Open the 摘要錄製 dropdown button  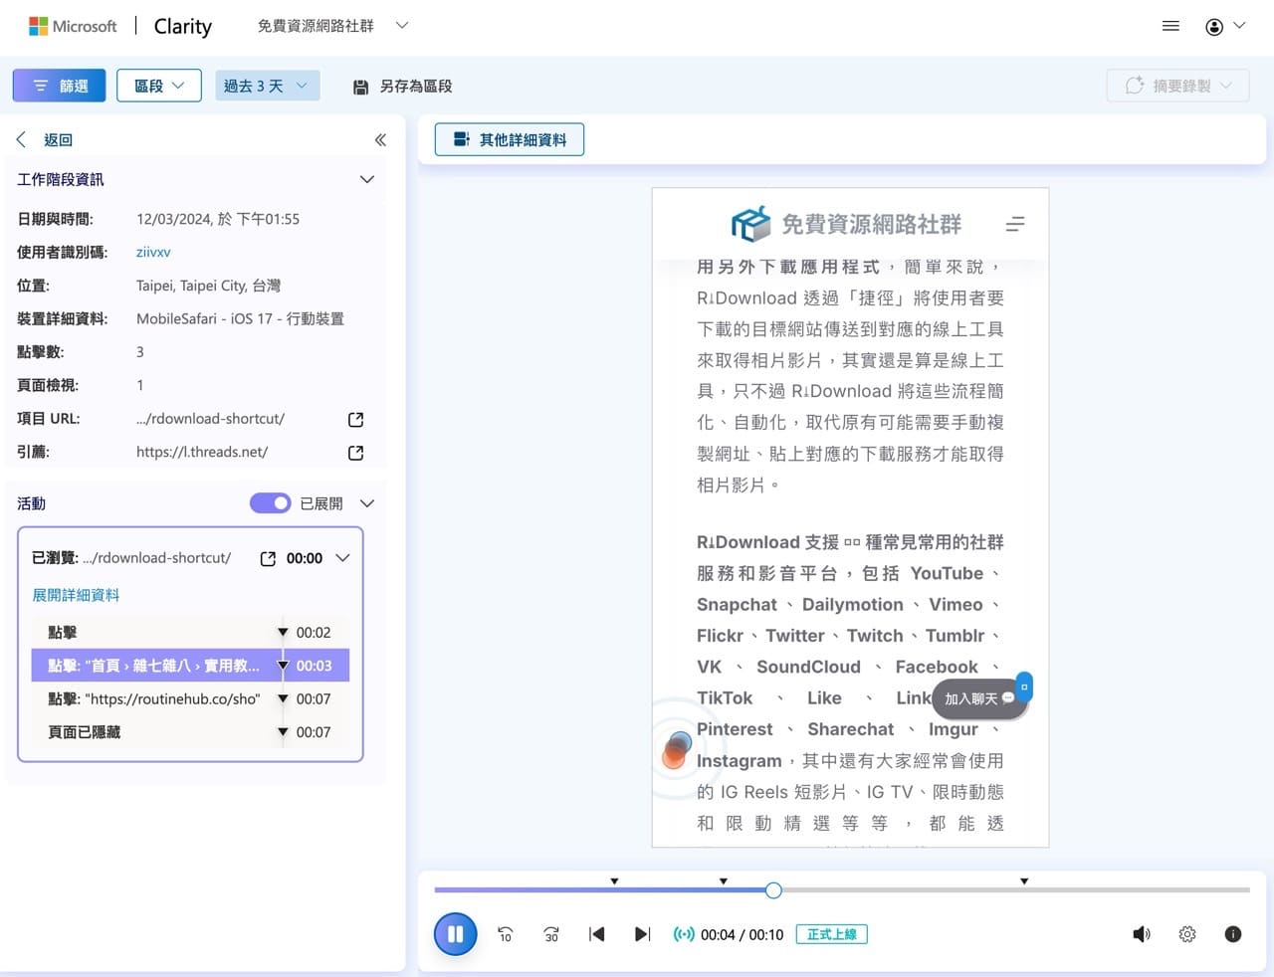tap(1178, 86)
